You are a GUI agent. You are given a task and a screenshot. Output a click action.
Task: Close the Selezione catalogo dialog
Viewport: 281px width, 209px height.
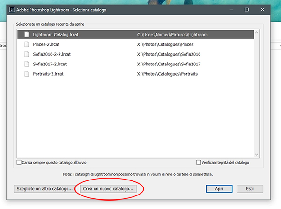click(262, 9)
